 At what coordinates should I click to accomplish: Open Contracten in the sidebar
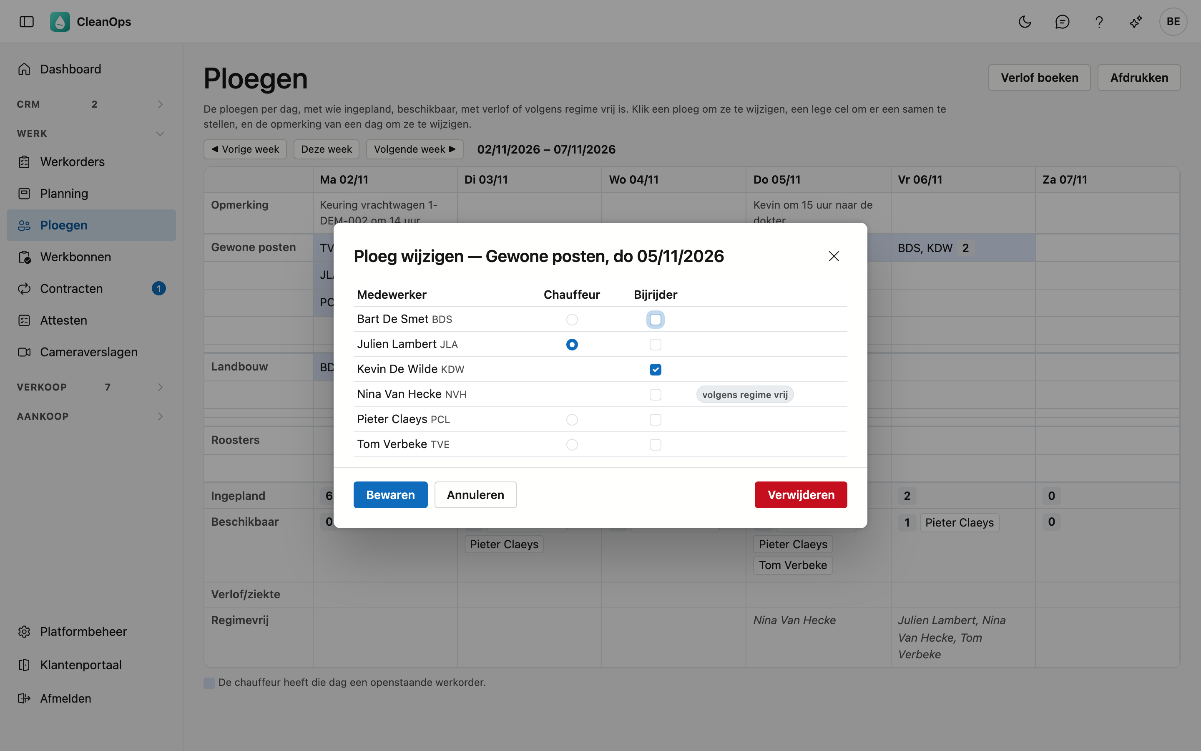tap(91, 289)
